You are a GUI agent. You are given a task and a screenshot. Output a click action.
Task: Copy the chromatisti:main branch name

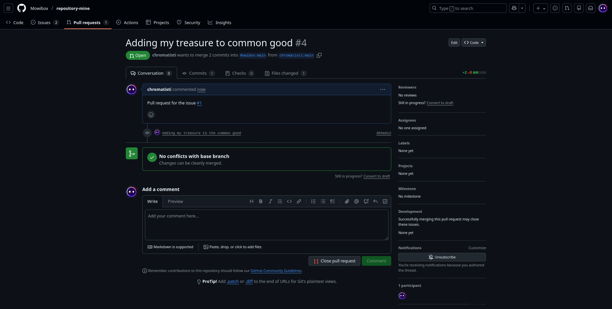point(319,55)
